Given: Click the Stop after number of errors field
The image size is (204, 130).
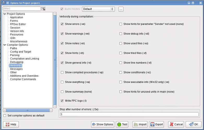Looking at the screenshot, I should (x=129, y=114).
